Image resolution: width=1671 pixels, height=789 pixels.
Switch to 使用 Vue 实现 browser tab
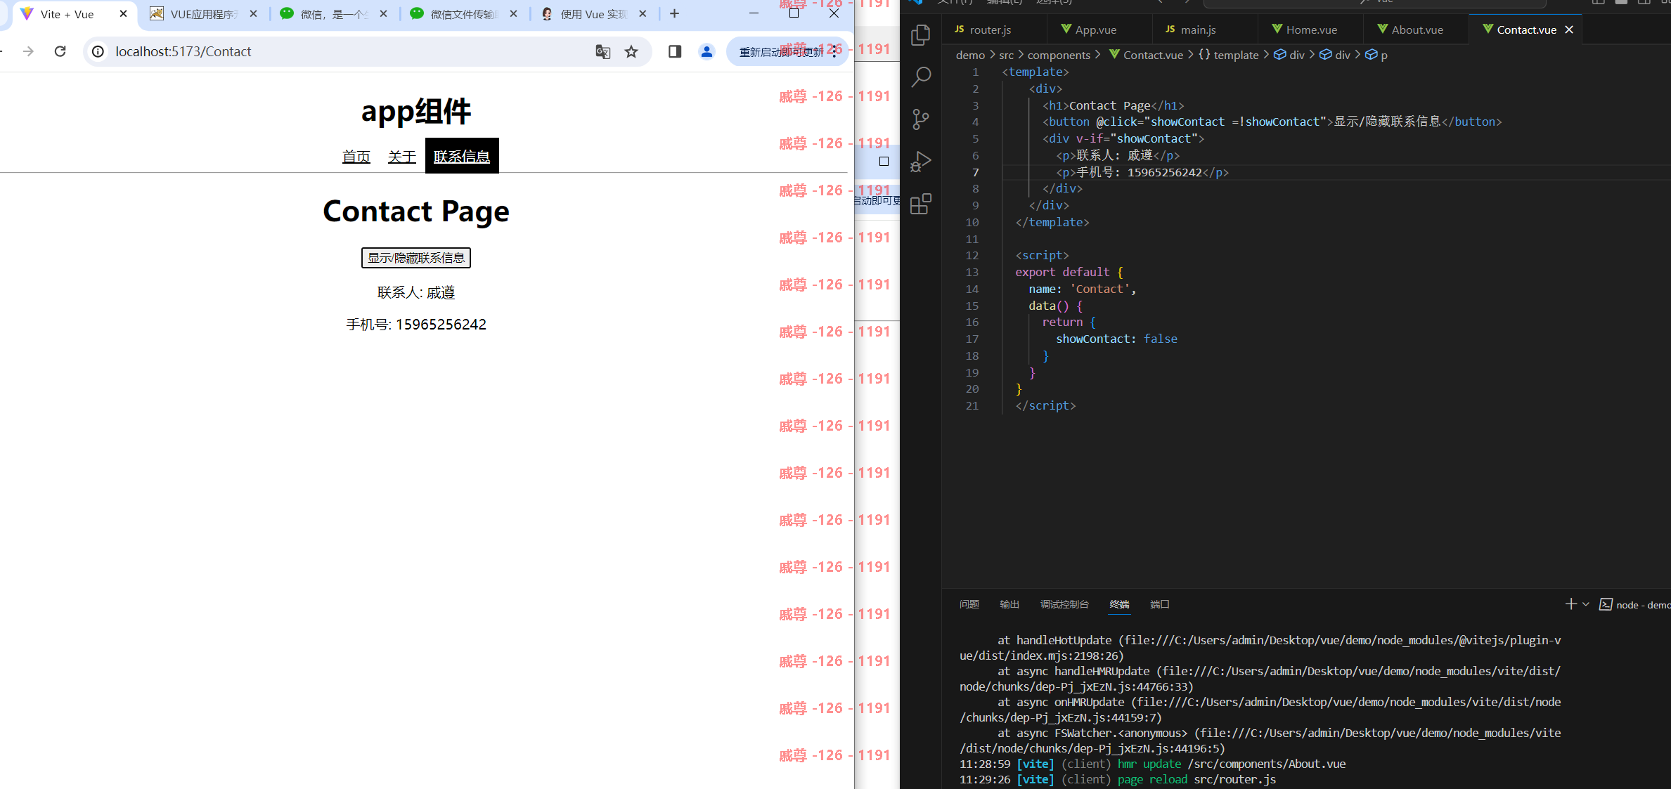coord(594,14)
